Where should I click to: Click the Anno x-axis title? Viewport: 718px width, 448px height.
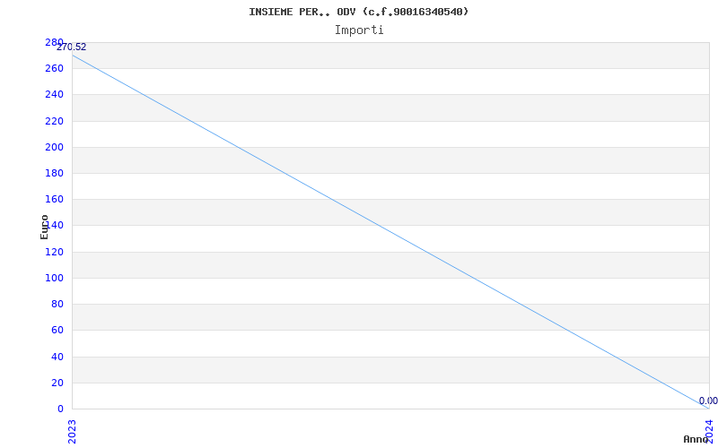696,439
